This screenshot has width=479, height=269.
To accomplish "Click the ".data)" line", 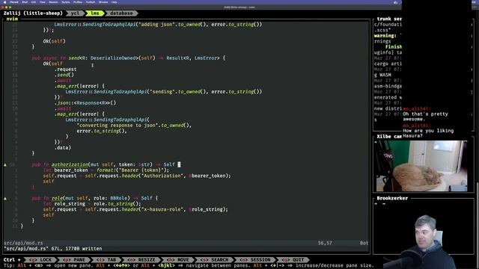I will click(x=63, y=148).
